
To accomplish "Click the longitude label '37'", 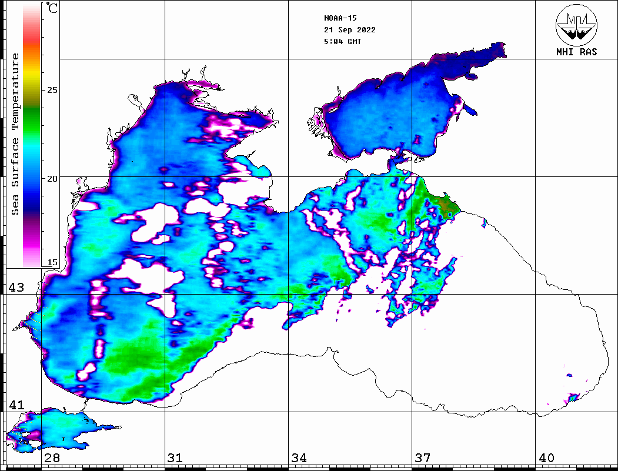I will [x=423, y=457].
